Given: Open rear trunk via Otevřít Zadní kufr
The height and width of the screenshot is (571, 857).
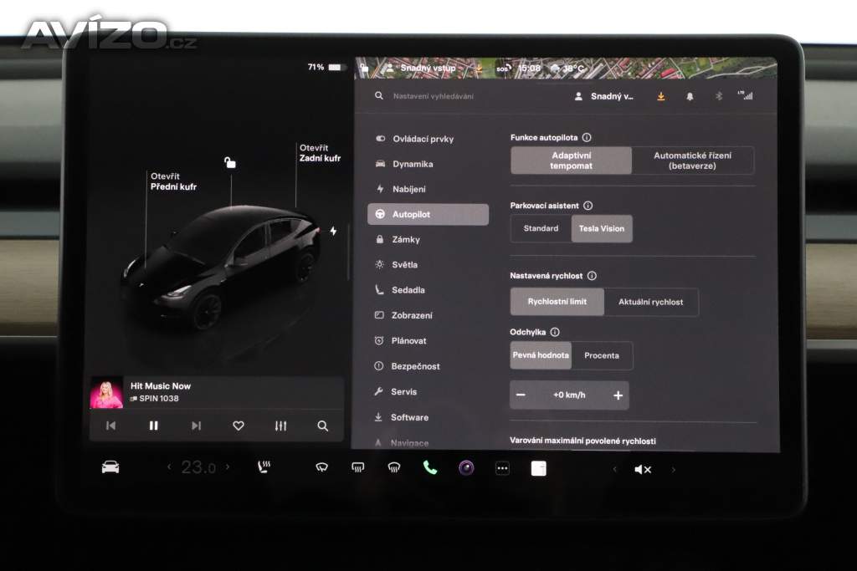Looking at the screenshot, I should click(320, 153).
